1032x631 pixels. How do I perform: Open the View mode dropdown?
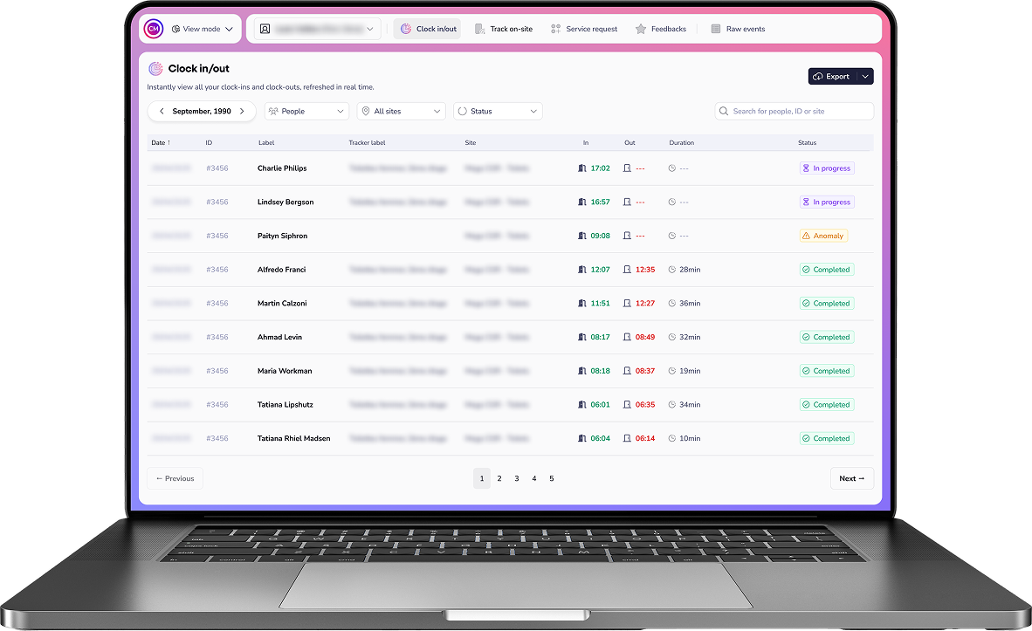pos(202,29)
